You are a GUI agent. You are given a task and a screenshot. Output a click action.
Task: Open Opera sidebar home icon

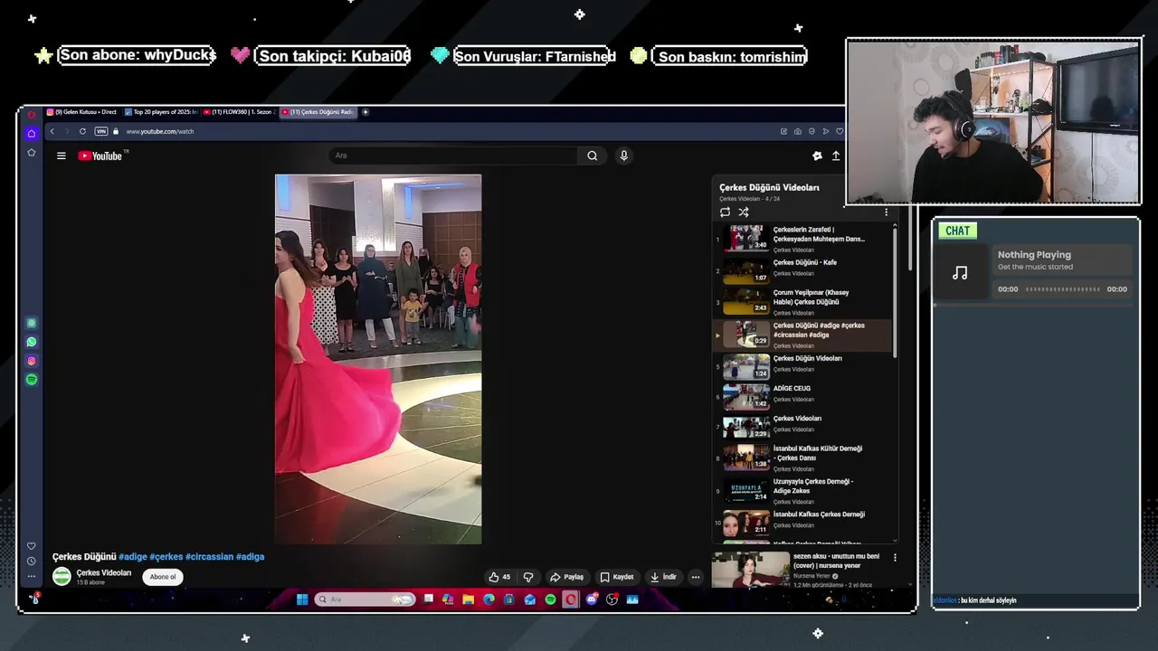click(x=31, y=133)
